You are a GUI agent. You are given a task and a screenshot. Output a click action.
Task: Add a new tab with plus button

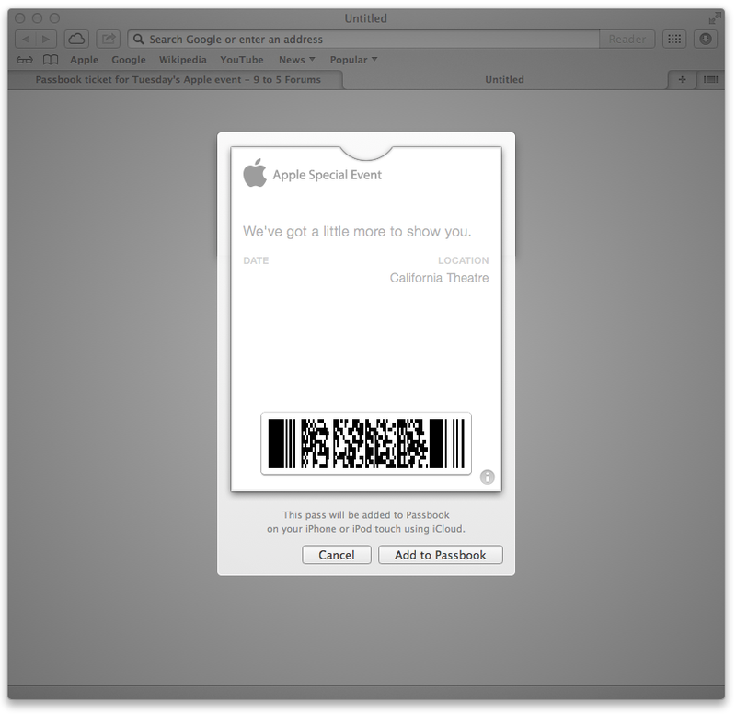pos(682,80)
